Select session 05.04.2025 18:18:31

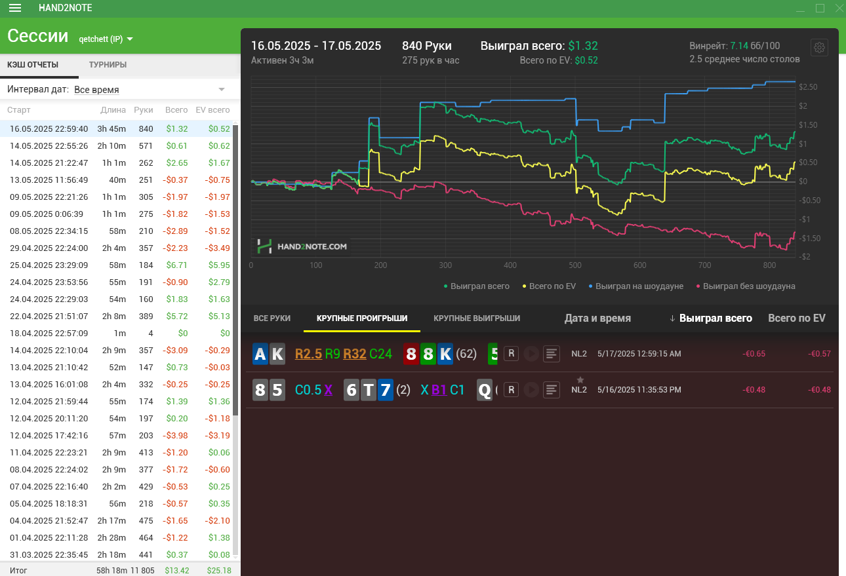tap(116, 504)
